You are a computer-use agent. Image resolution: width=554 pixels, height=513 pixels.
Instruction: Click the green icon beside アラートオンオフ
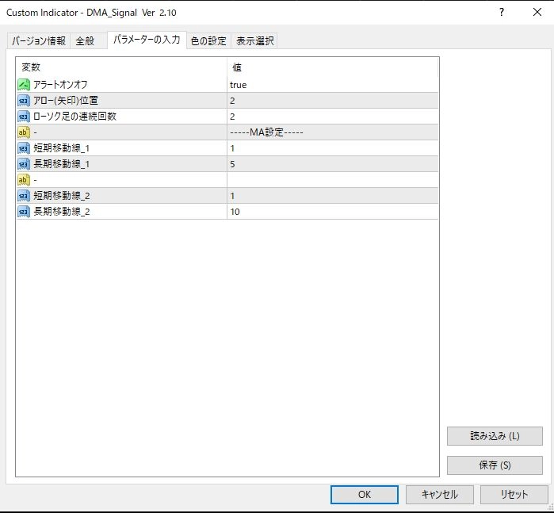click(24, 85)
